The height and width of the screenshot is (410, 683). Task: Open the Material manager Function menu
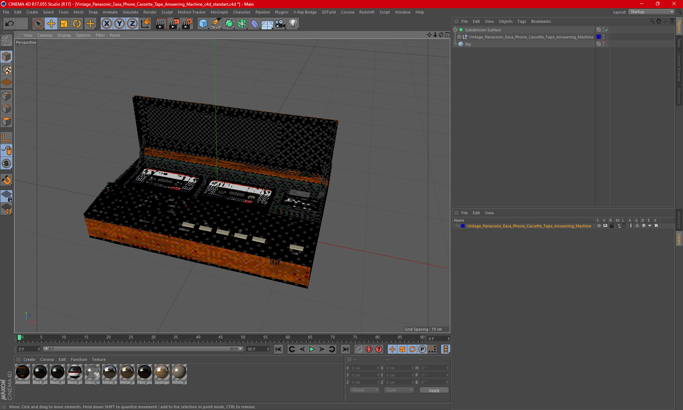[x=79, y=359]
